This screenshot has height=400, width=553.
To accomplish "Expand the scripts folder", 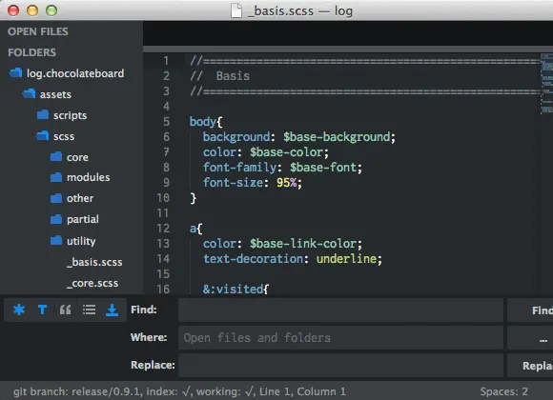I will point(43,115).
